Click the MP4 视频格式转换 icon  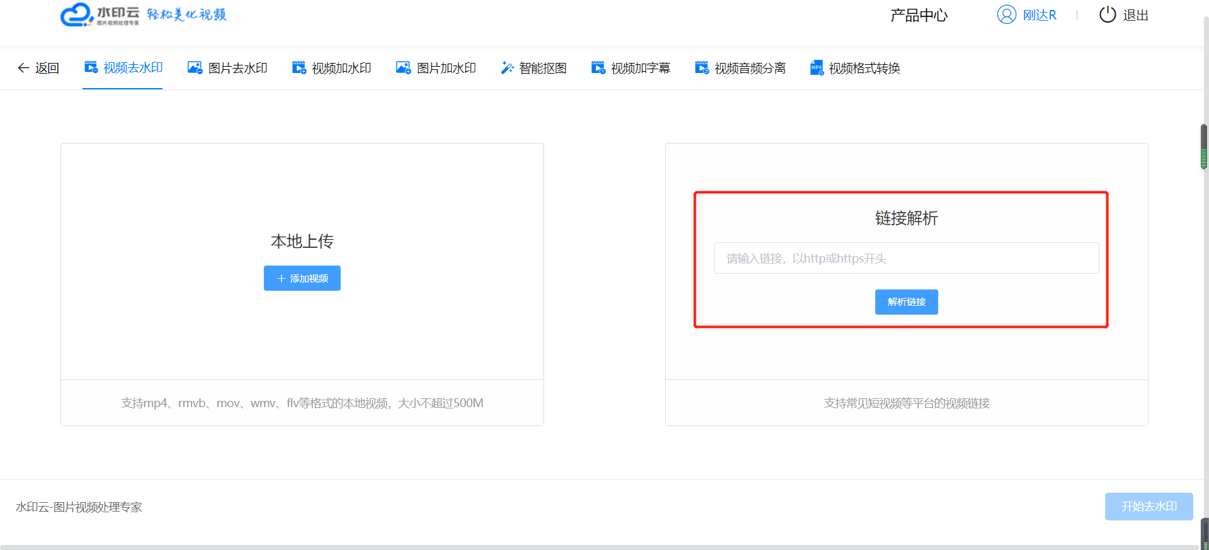817,68
